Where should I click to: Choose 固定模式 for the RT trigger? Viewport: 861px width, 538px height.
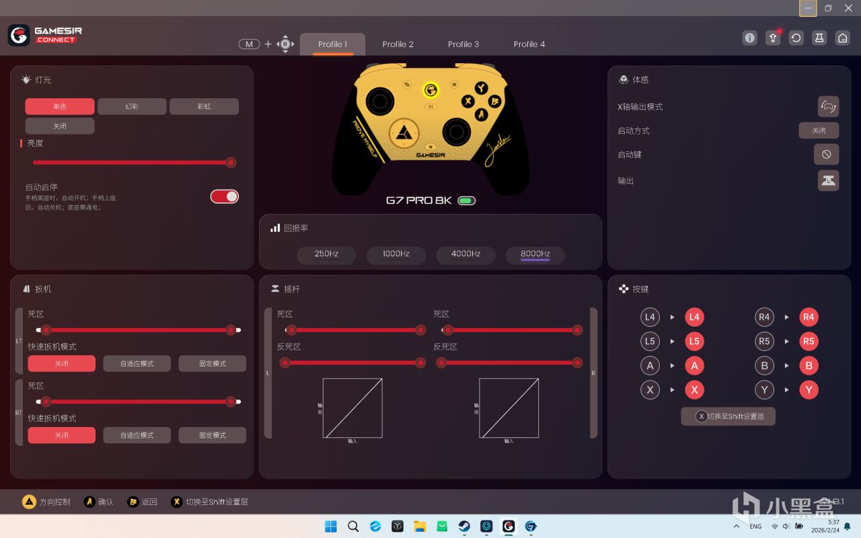[x=213, y=435]
